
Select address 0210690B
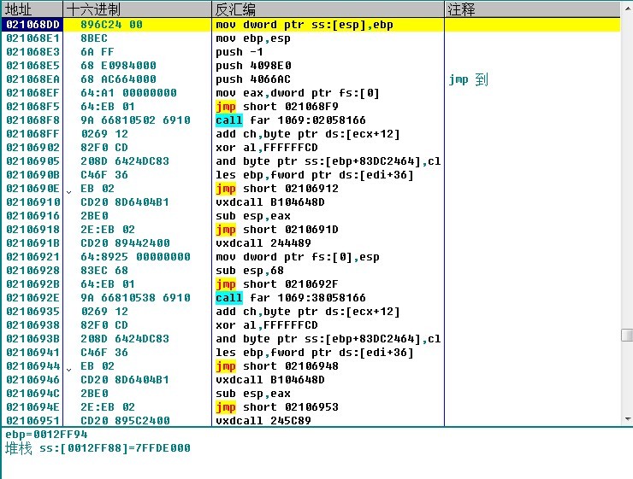click(33, 175)
